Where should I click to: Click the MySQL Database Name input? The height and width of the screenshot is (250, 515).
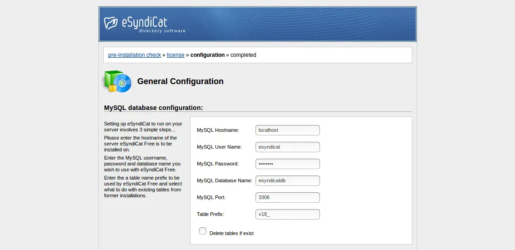288,180
